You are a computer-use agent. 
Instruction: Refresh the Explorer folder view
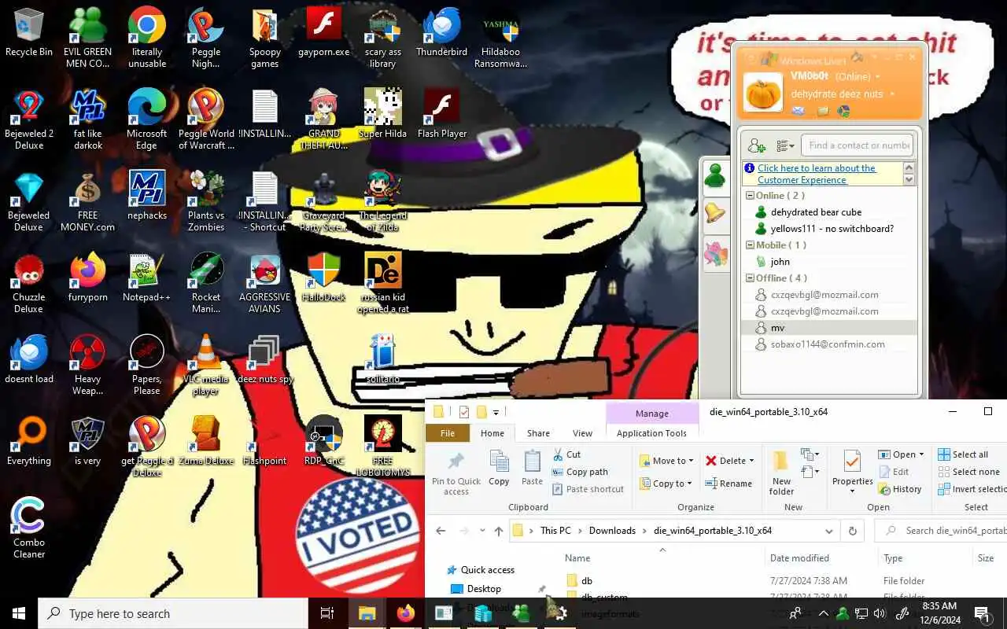tap(852, 531)
